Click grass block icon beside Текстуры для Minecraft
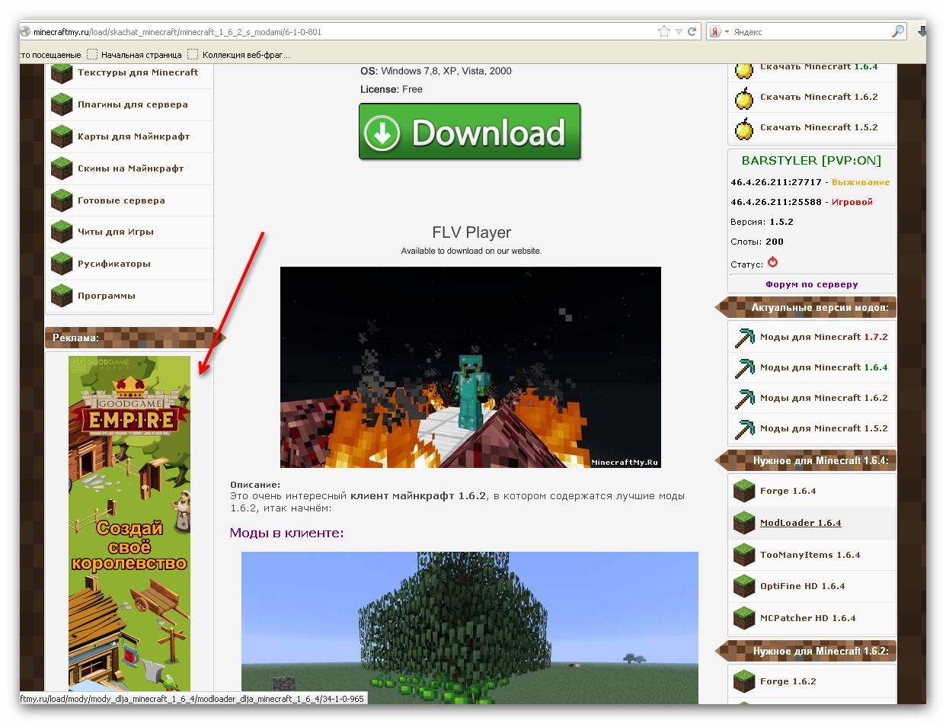Image resolution: width=946 pixels, height=724 pixels. [61, 74]
